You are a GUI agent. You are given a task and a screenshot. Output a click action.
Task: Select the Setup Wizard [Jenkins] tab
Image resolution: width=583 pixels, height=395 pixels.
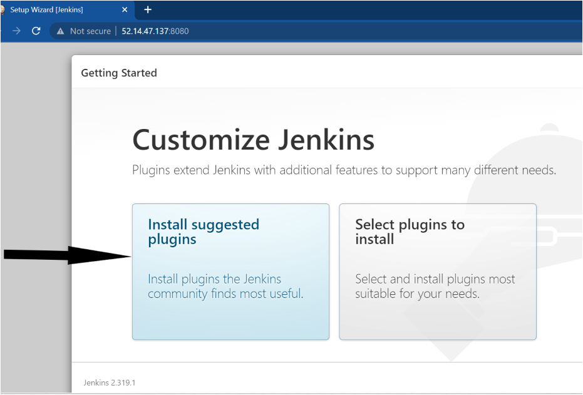pos(67,9)
